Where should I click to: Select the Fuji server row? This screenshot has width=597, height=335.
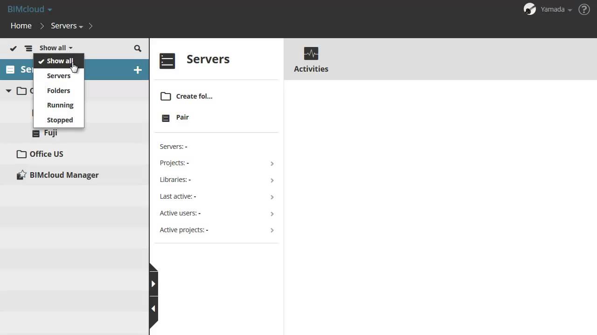pos(75,133)
